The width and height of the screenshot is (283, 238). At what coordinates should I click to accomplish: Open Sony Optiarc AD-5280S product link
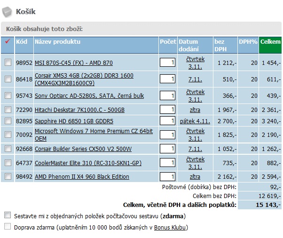(x=89, y=95)
